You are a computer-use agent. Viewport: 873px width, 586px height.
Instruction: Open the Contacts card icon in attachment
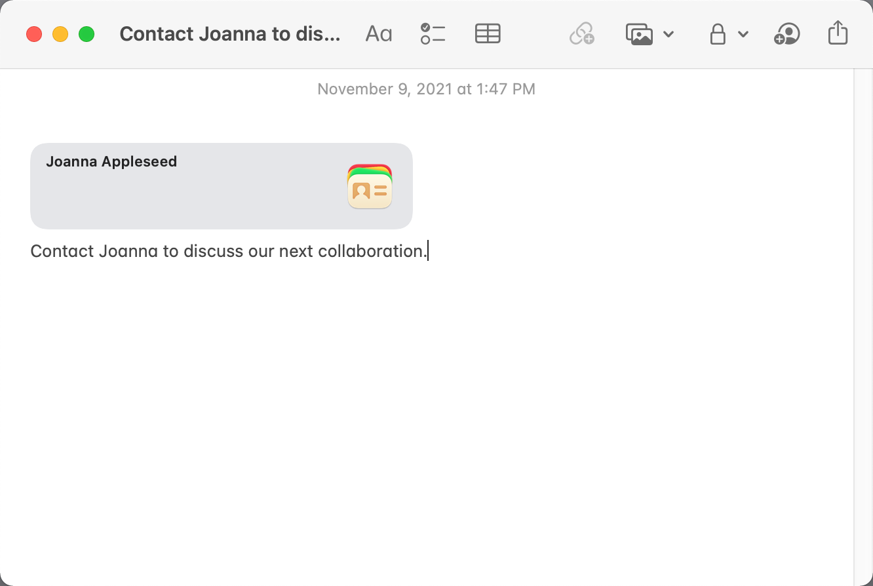click(370, 187)
